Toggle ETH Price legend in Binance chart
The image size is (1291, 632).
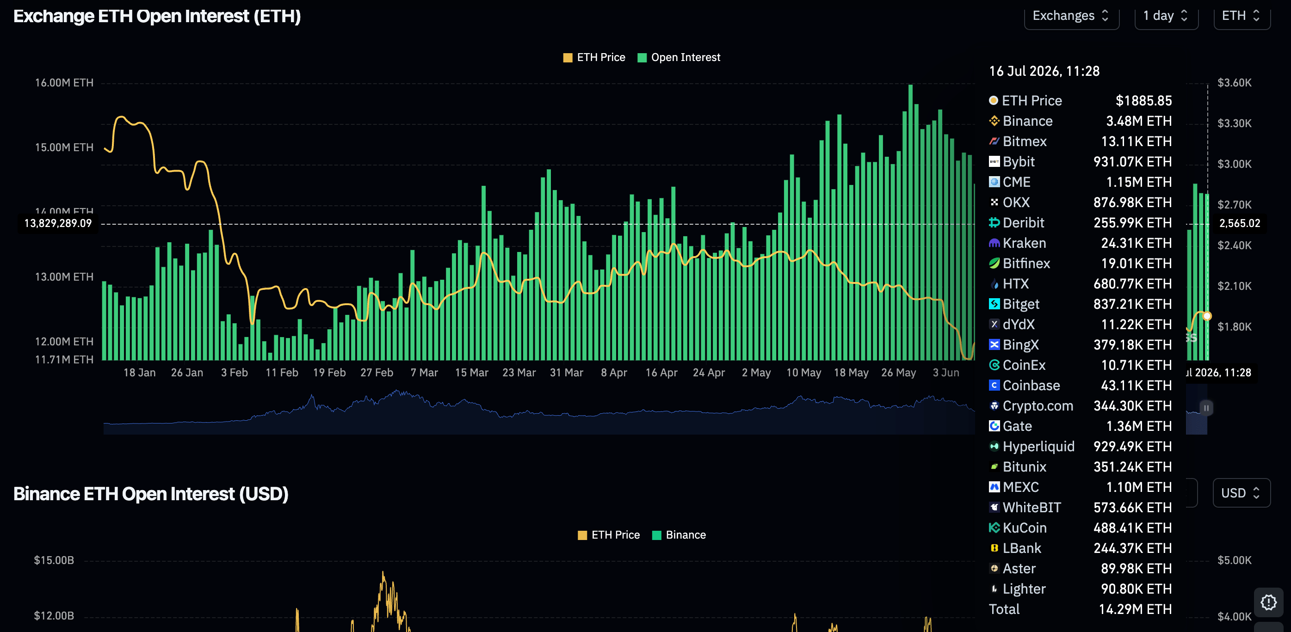[608, 535]
